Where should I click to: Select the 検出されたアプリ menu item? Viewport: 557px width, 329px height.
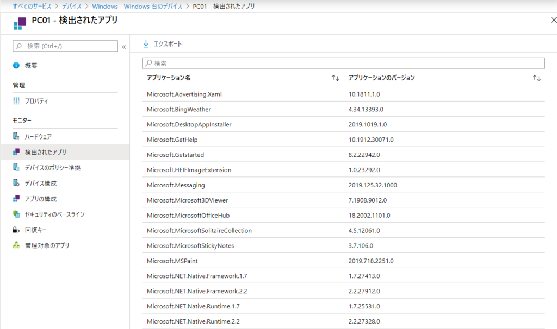[x=65, y=152]
